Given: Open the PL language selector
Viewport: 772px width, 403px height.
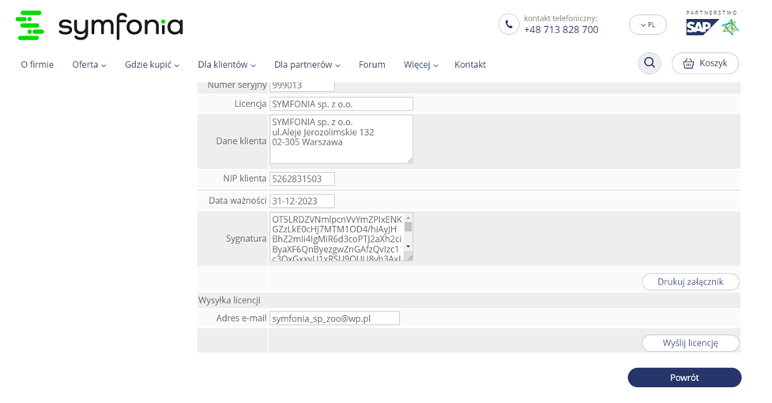Looking at the screenshot, I should 647,25.
